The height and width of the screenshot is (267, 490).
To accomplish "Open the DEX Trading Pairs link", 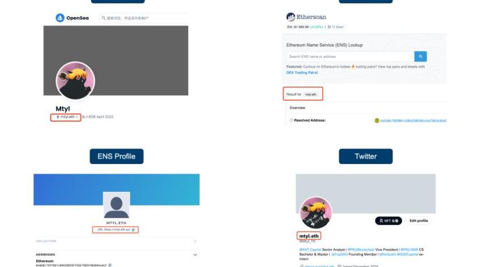I will tap(302, 72).
